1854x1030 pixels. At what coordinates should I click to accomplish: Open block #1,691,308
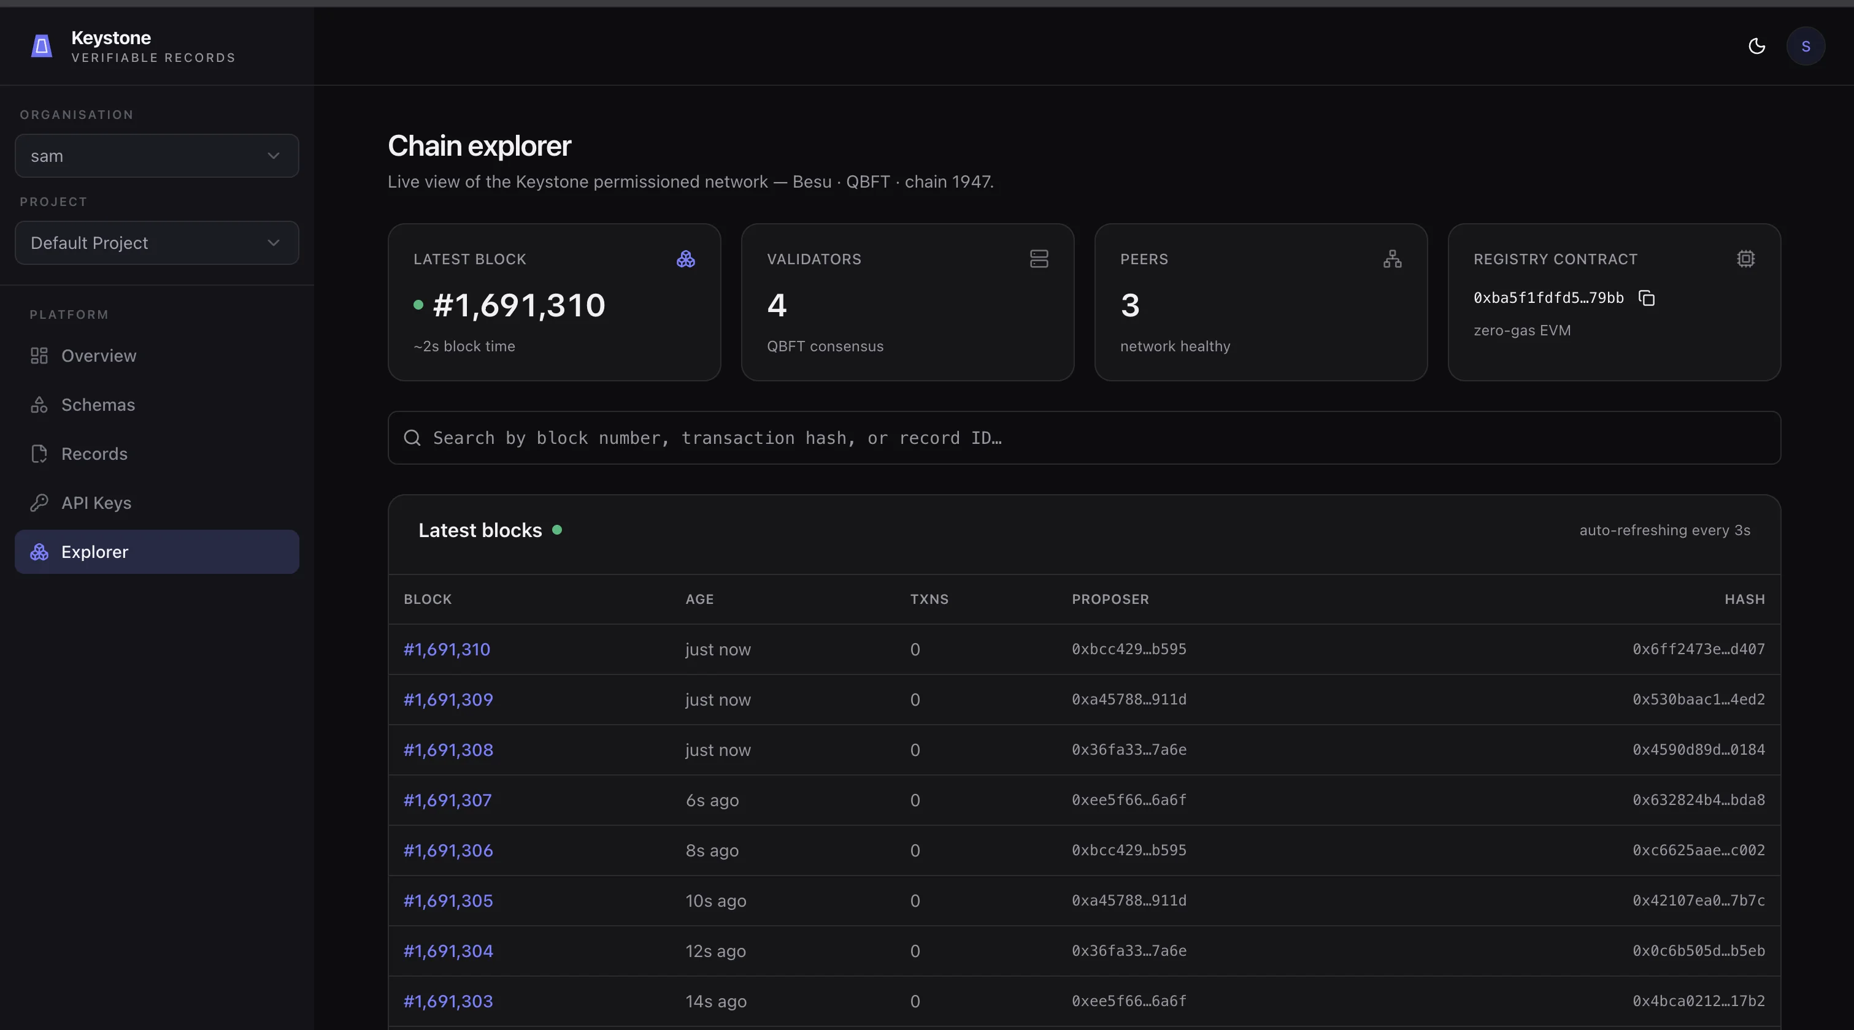(448, 750)
